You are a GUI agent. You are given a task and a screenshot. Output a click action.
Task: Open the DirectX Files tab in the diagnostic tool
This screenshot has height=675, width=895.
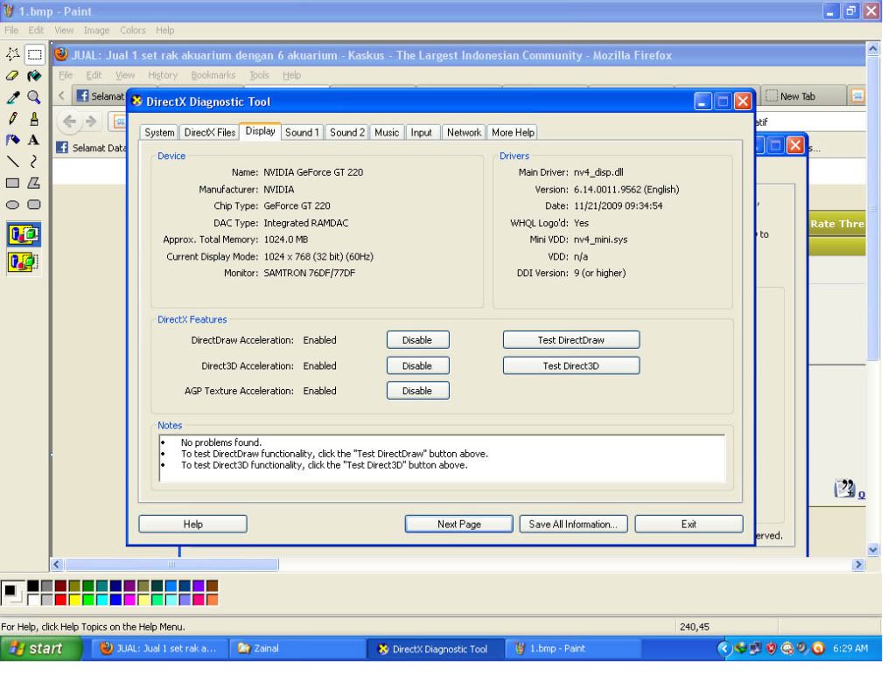(209, 132)
